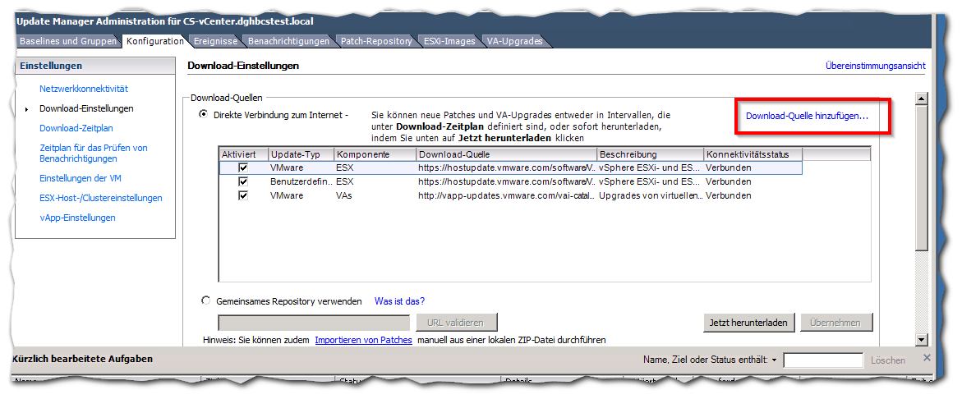
Task: Click the scrollbar down arrow
Action: coord(922,338)
